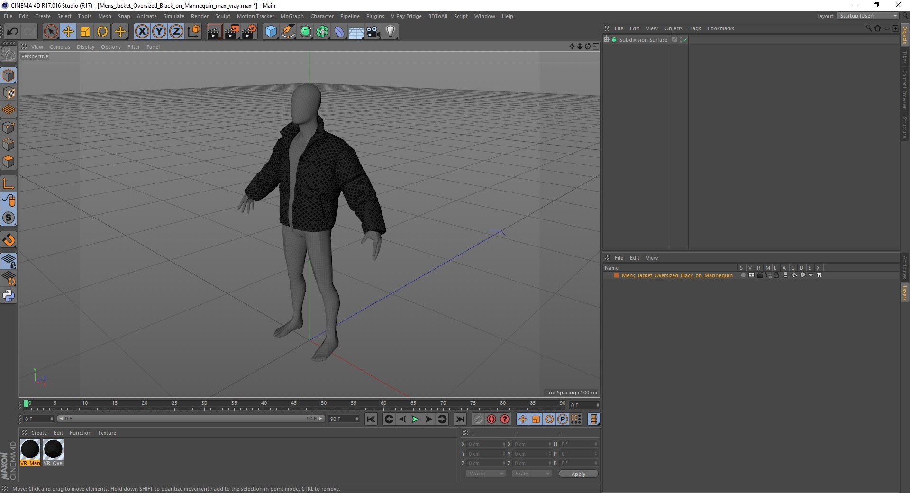Open the material manager Create menu

(x=39, y=433)
